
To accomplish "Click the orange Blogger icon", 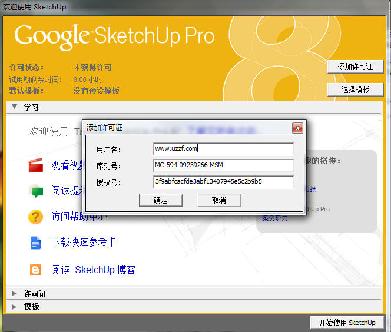I will 36,270.
